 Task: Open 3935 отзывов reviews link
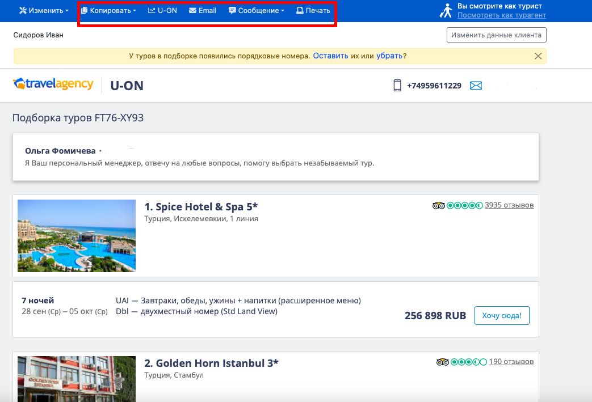tap(509, 205)
